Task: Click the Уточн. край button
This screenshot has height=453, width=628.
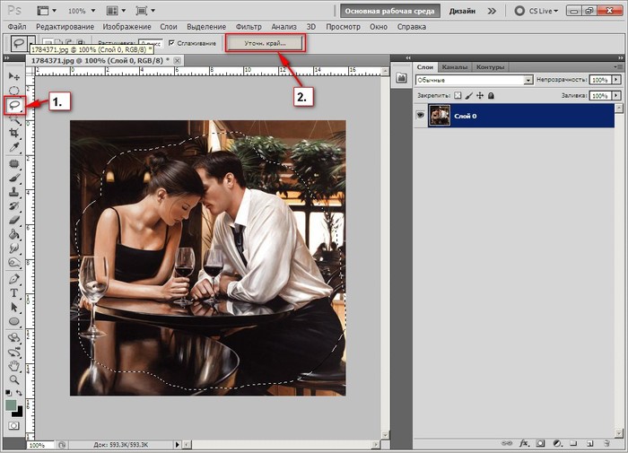Action: click(x=265, y=43)
